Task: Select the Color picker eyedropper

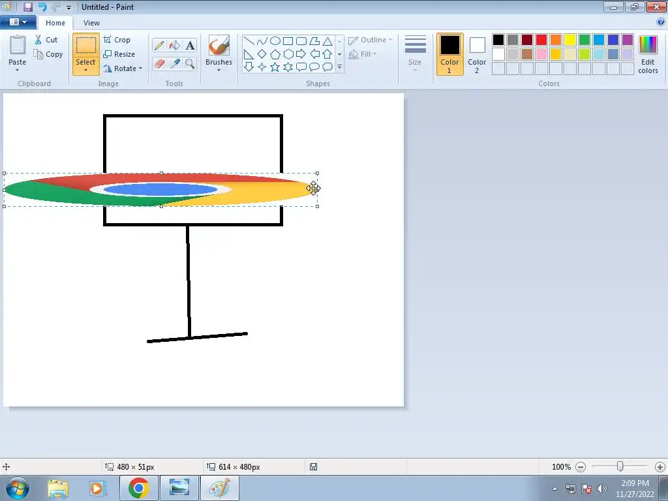Action: tap(175, 64)
